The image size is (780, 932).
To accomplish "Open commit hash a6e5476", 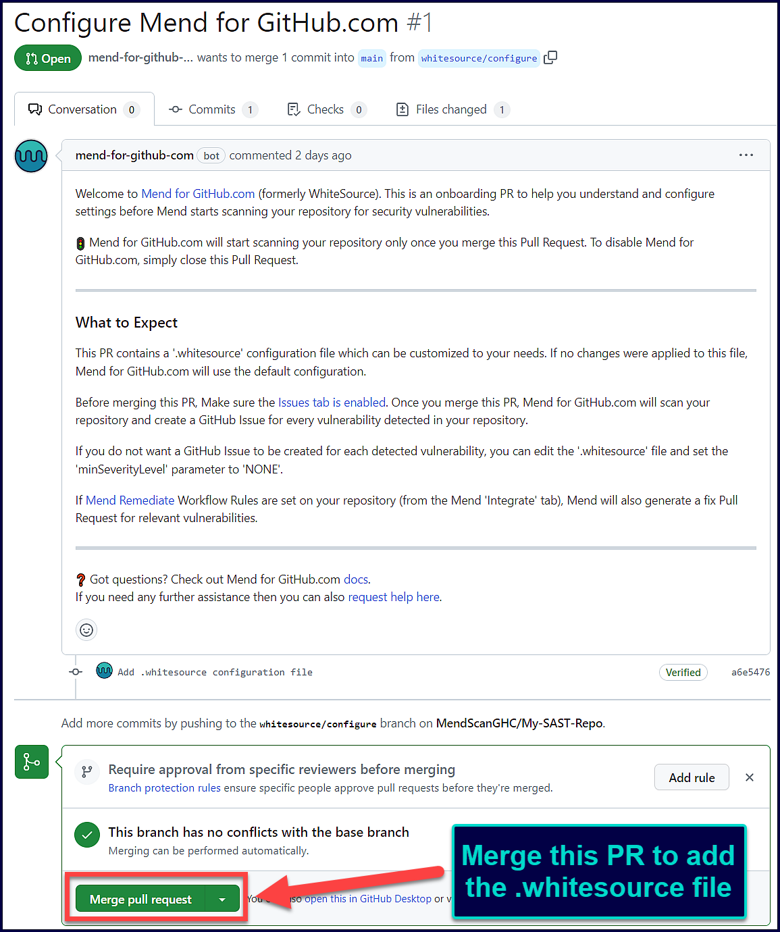I will point(750,672).
